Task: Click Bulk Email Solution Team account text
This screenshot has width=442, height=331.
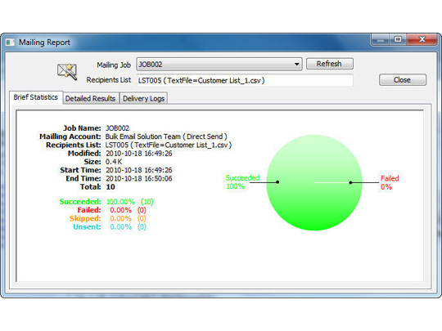Action: 166,136
